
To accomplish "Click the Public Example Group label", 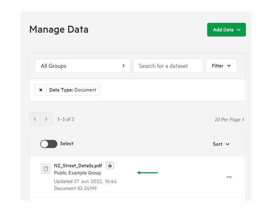I will coord(77,173).
